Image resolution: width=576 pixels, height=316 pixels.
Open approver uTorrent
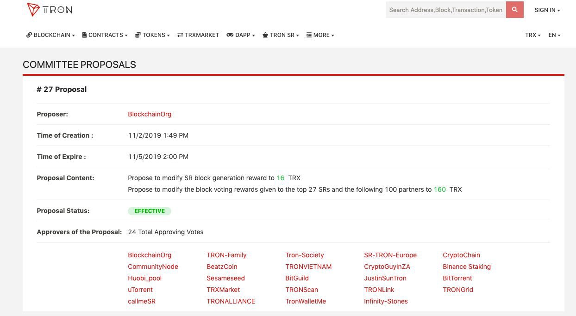tap(140, 290)
